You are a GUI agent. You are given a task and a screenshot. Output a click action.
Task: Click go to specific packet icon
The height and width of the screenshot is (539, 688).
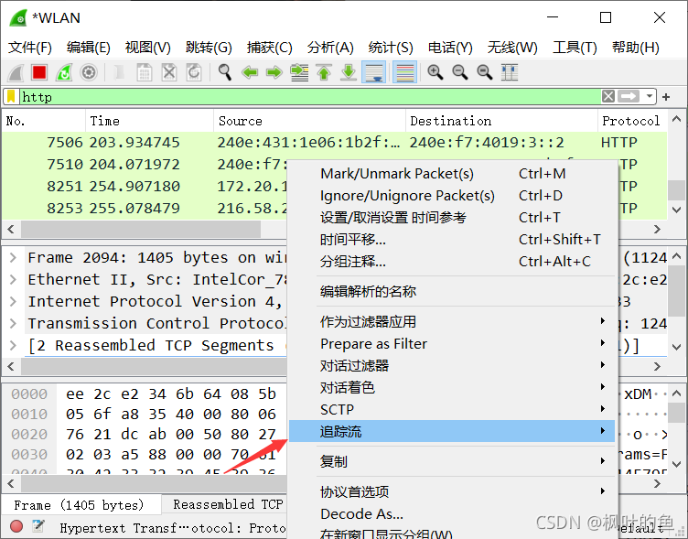[x=299, y=72]
